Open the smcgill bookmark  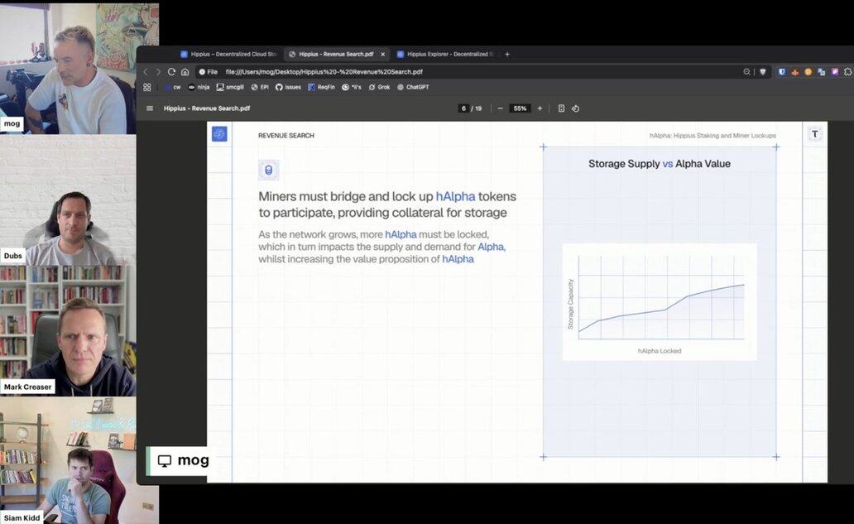(230, 87)
